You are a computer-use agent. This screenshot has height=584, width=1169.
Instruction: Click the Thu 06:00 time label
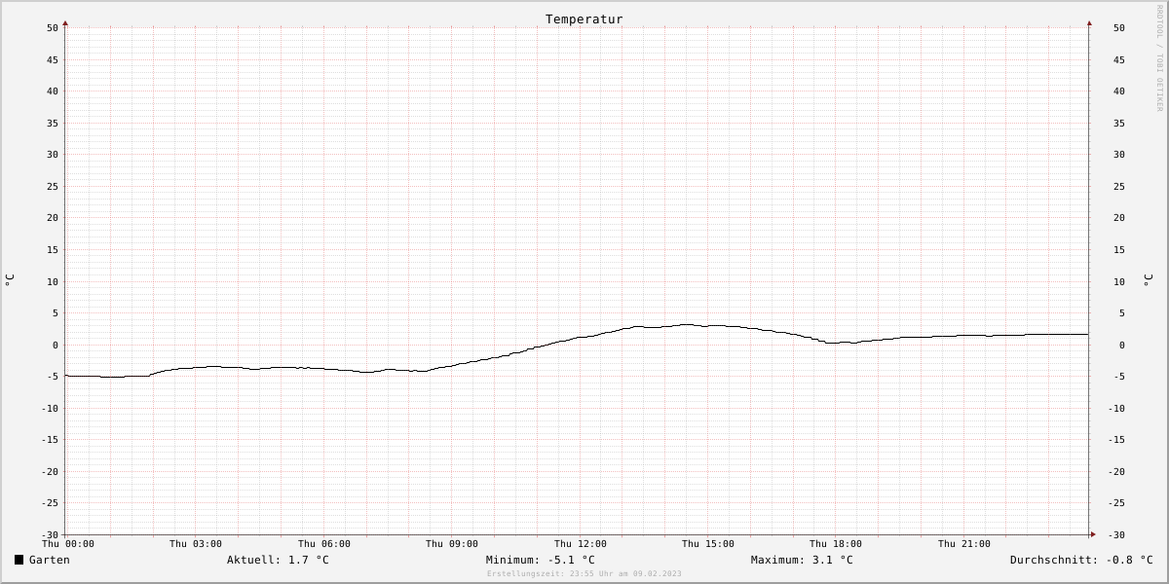[324, 544]
